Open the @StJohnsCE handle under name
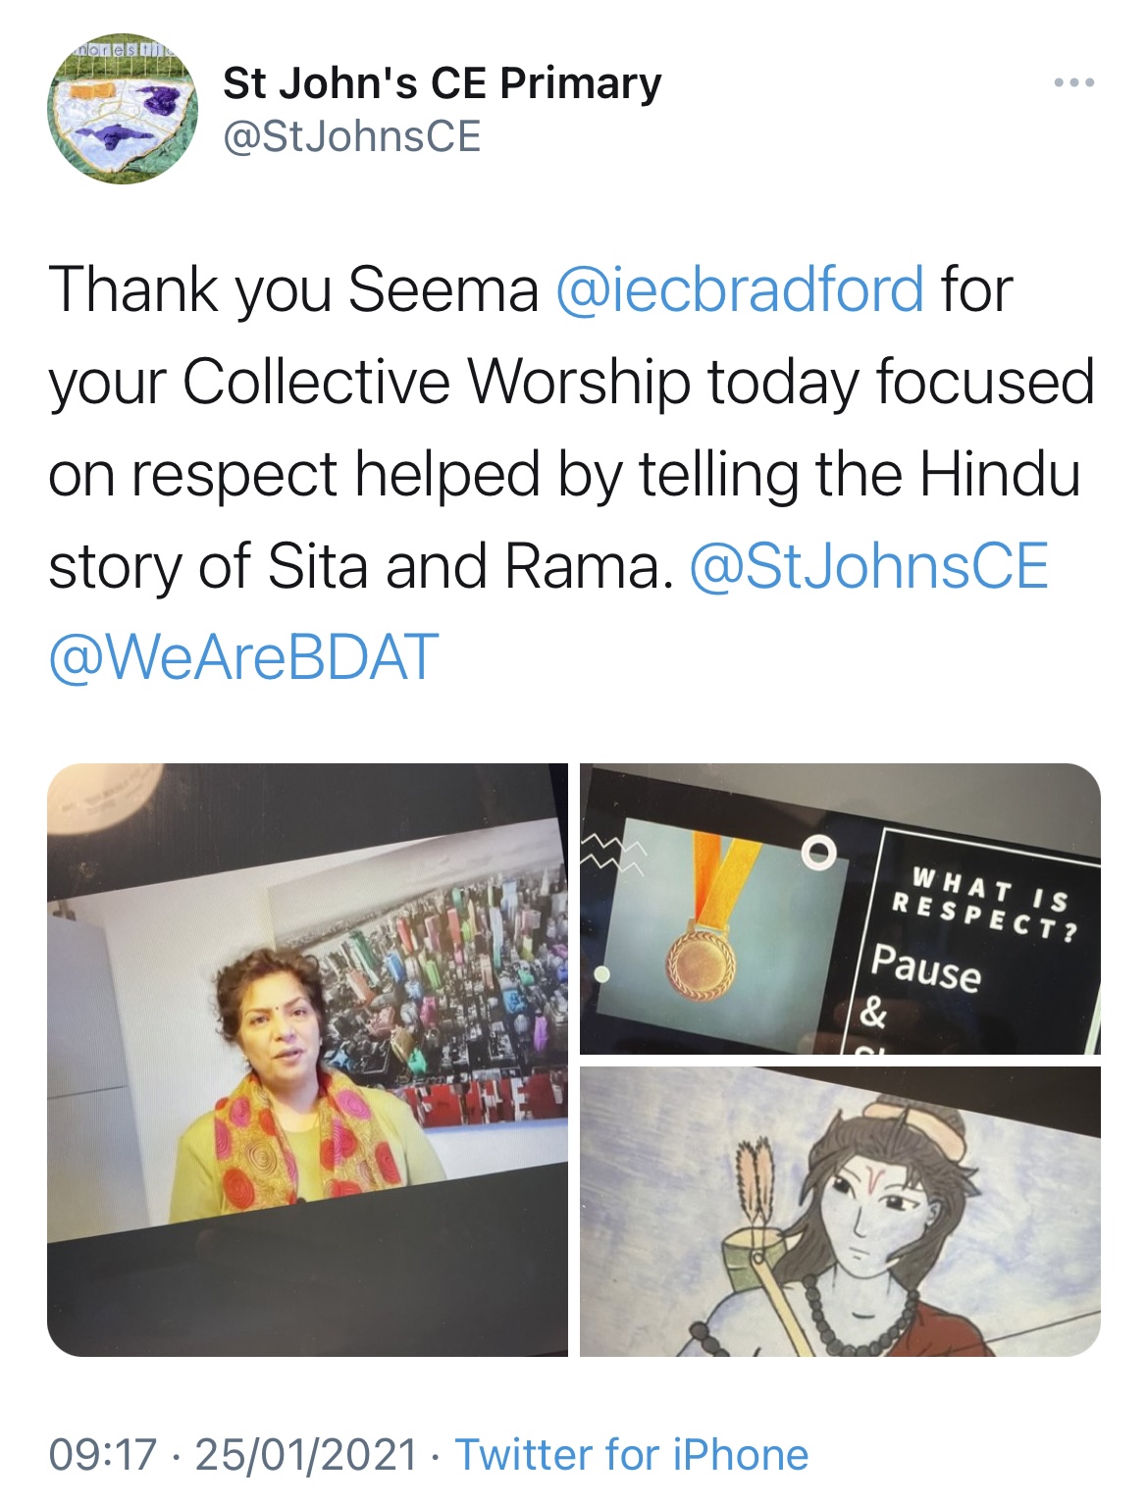Screen dimensions: 1147x1506 coord(352,136)
